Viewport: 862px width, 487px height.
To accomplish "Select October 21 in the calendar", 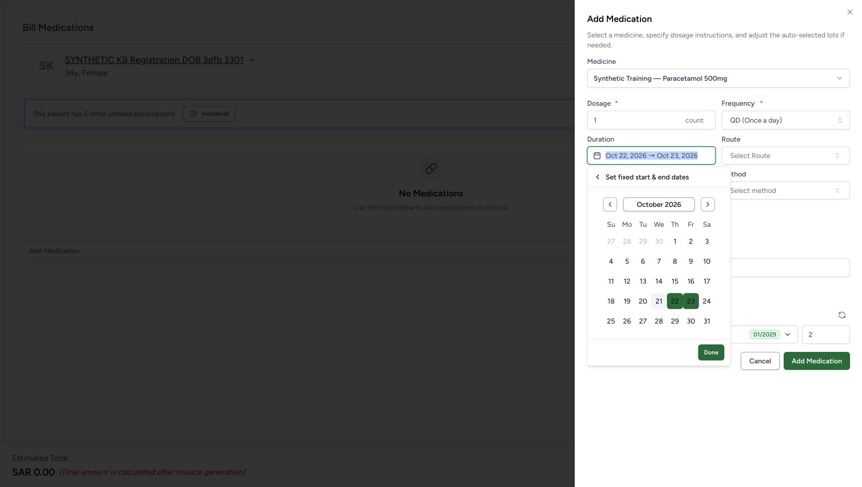I will (x=659, y=301).
